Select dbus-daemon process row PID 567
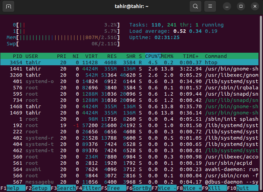The image size is (263, 192). coord(129,182)
